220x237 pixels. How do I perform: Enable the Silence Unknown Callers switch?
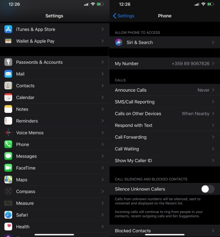[208, 189]
